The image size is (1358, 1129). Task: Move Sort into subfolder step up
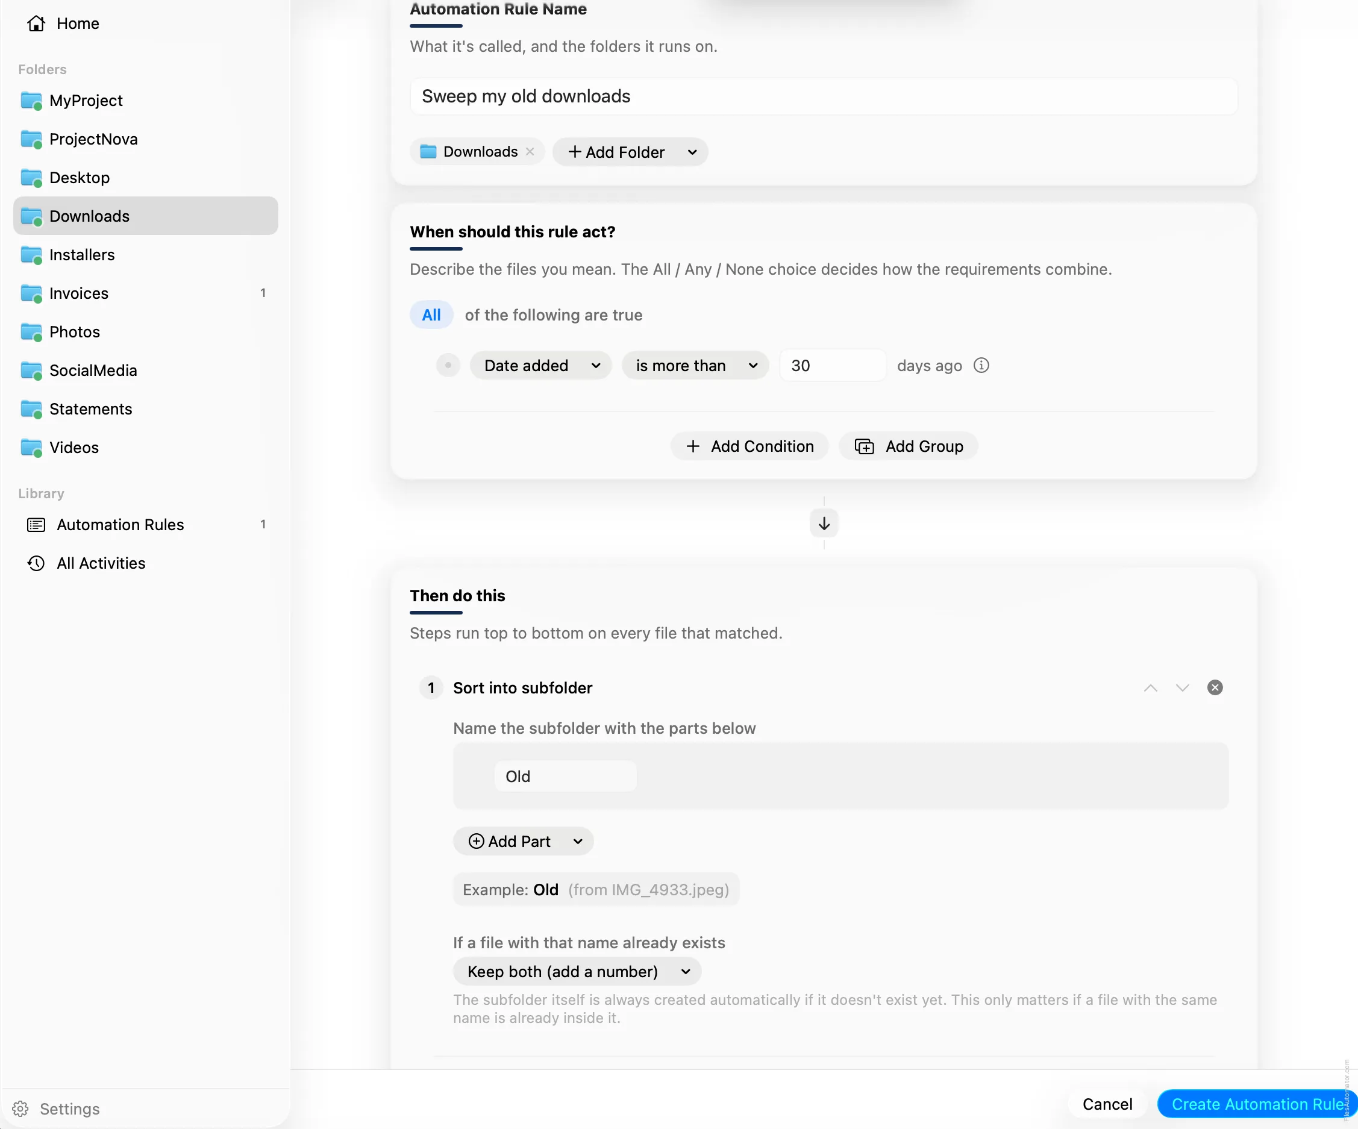click(x=1150, y=687)
